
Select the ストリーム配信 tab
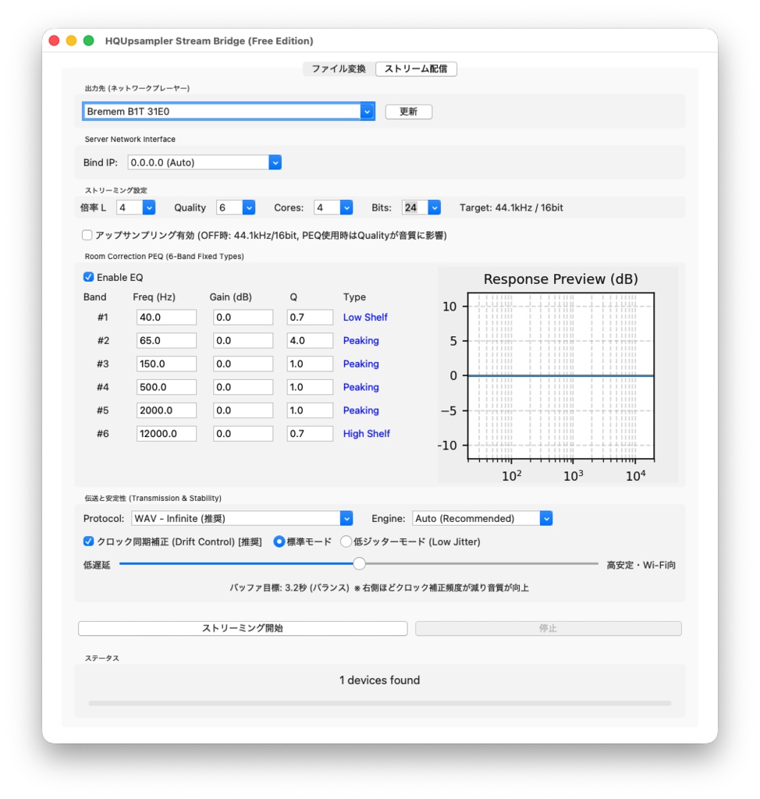point(417,69)
